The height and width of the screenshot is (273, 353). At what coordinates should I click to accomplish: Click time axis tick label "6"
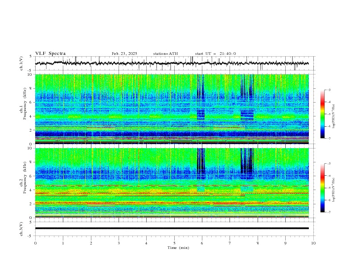click(202, 243)
